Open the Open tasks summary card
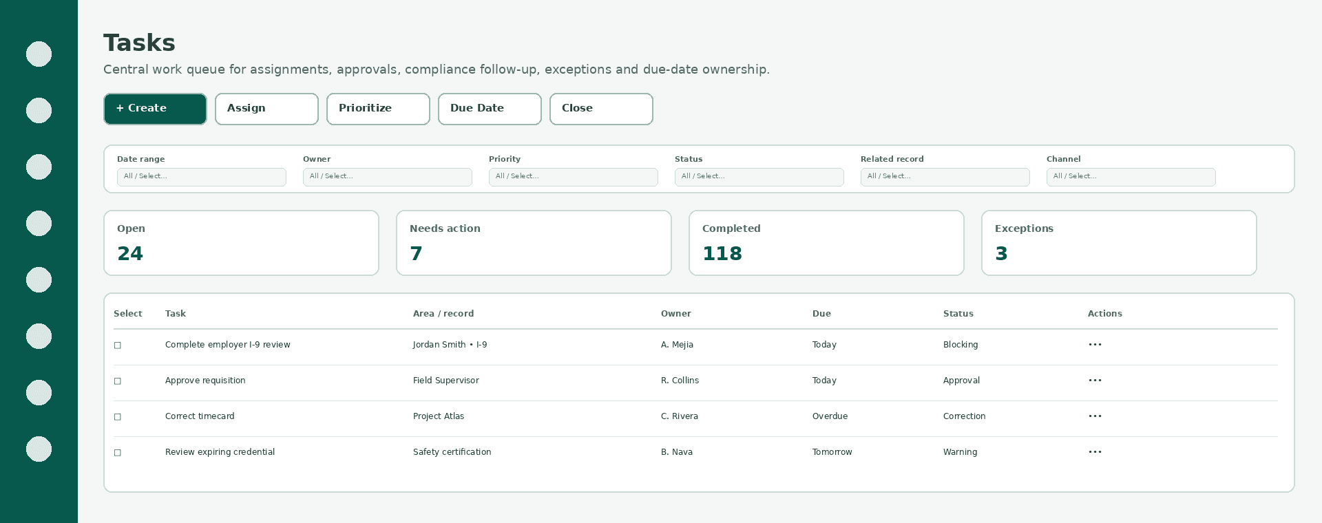The image size is (1322, 523). coord(241,243)
